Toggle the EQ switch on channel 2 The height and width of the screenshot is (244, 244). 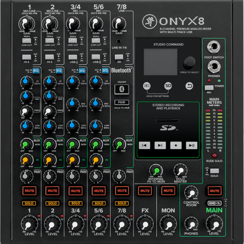point(59,71)
